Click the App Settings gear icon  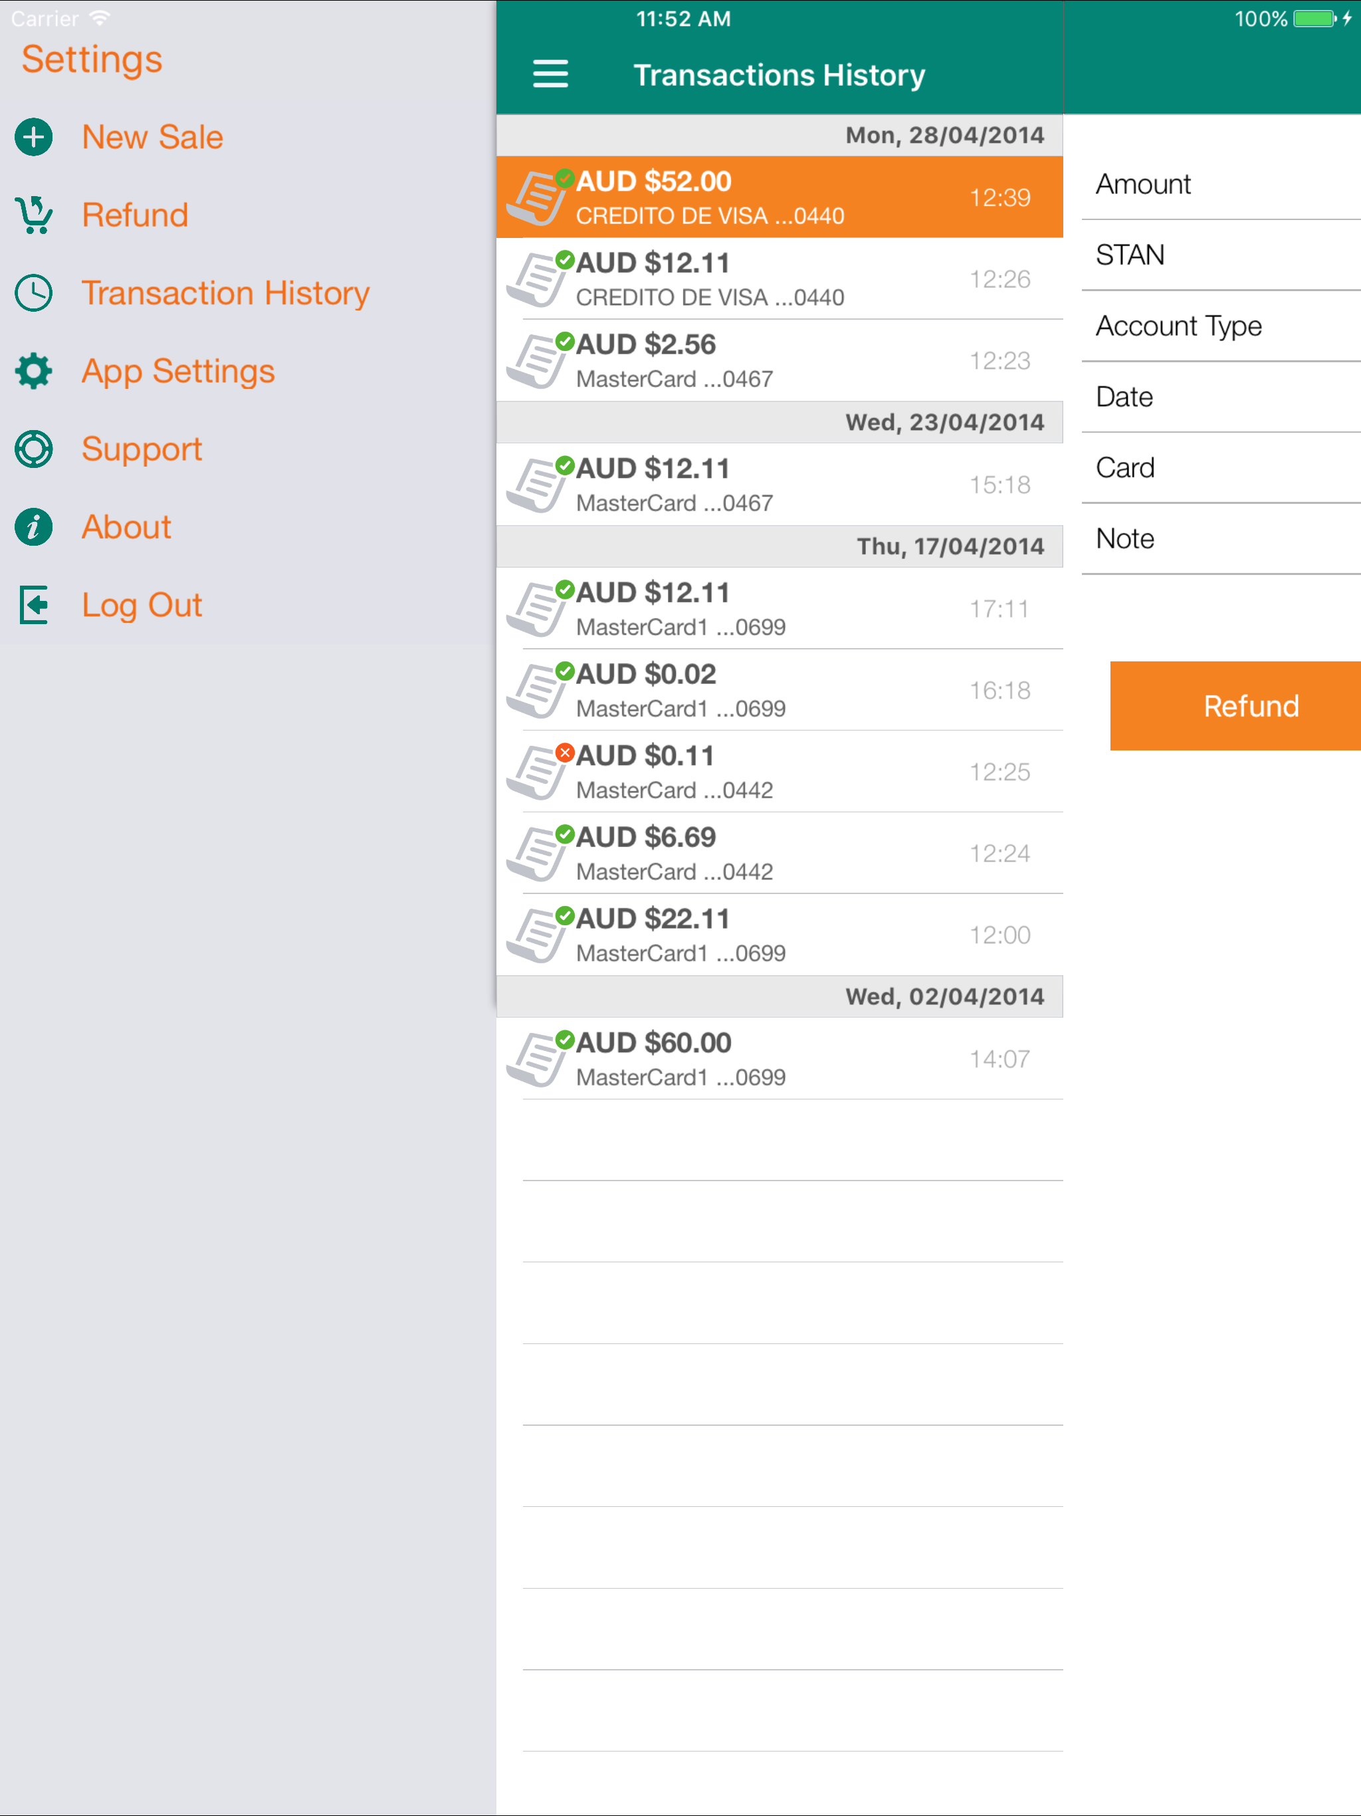[34, 371]
